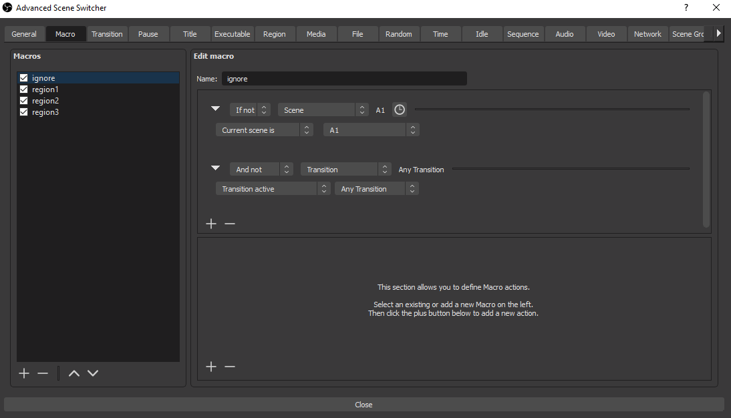The height and width of the screenshot is (418, 731).
Task: Click the macro Name input field
Action: 344,79
